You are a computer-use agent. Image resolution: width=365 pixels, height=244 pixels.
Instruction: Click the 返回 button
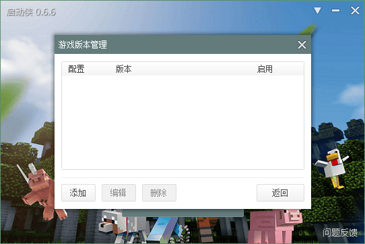pos(280,193)
